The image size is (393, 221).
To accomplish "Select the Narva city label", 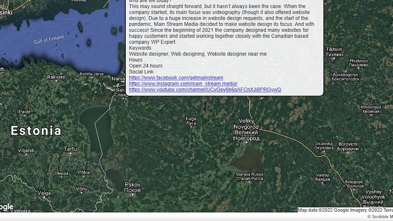I will pos(118,79).
